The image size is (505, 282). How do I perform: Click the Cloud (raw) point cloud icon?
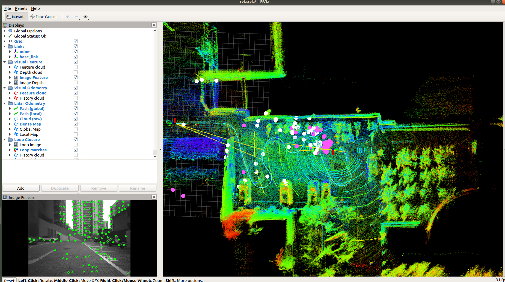pyautogui.click(x=16, y=119)
